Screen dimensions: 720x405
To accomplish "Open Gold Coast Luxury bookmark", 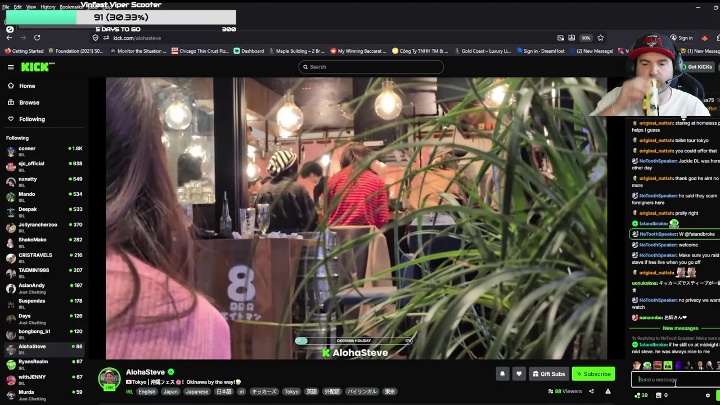I will tap(482, 51).
